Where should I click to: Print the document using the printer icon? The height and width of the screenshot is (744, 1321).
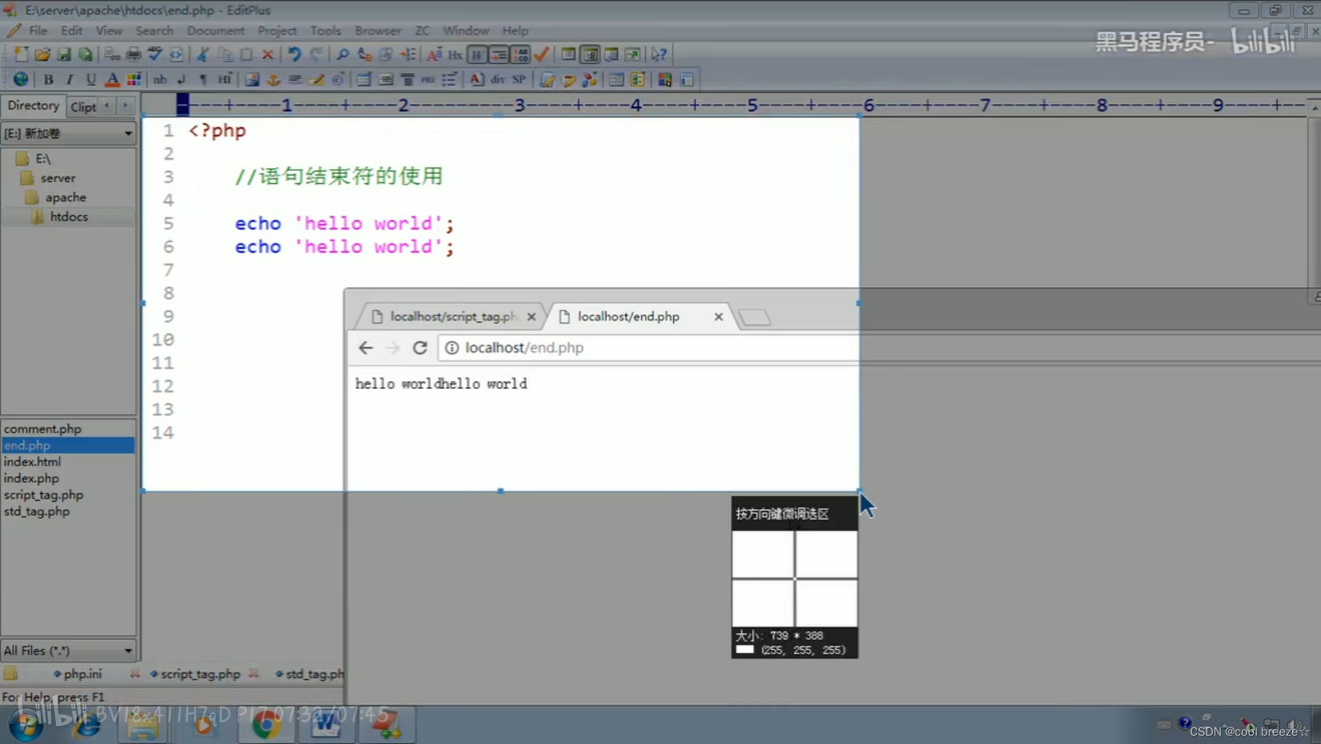132,54
